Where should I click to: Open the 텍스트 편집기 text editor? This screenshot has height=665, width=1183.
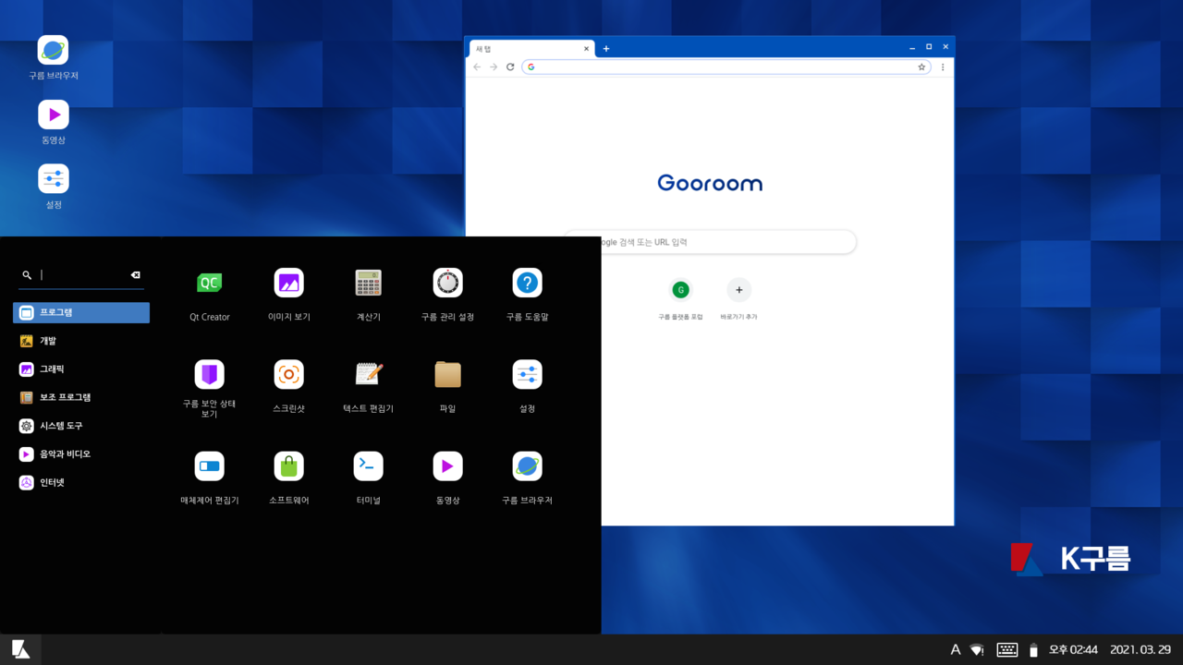tap(368, 375)
